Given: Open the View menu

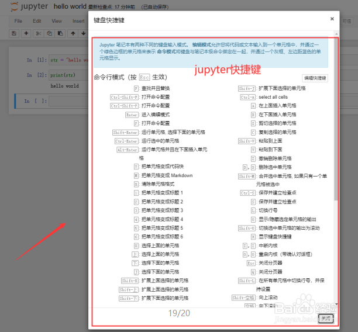Looking at the screenshot, I should 57,21.
